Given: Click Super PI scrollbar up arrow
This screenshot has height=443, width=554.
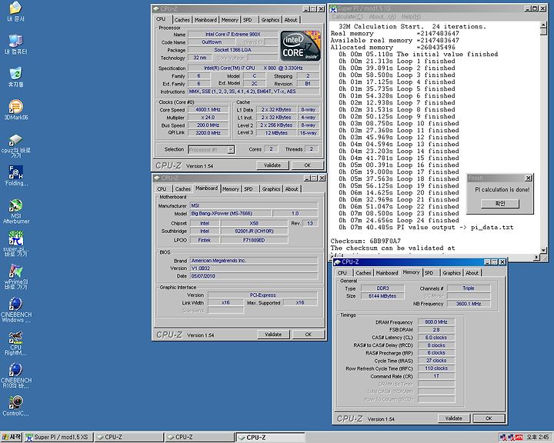Looking at the screenshot, I should tap(543, 25).
